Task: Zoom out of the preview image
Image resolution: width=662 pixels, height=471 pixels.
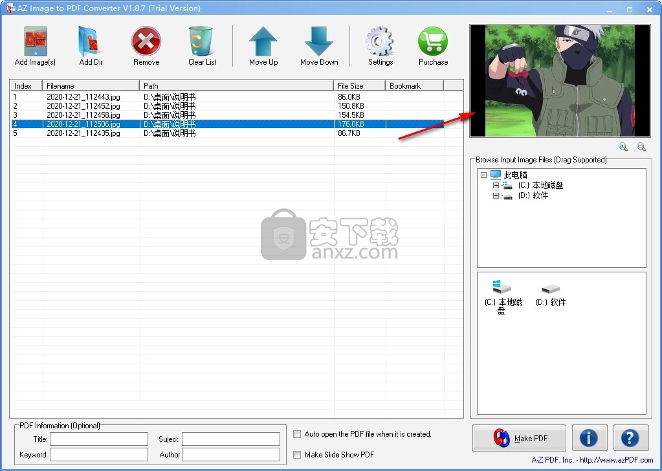Action: (641, 147)
